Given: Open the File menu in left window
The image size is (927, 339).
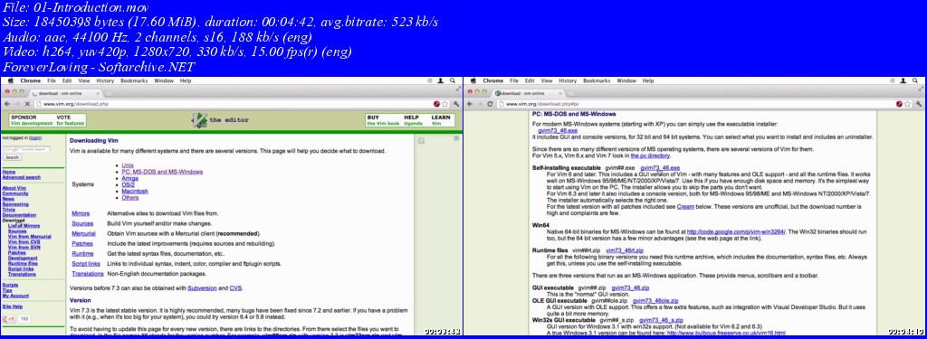Looking at the screenshot, I should [x=52, y=81].
